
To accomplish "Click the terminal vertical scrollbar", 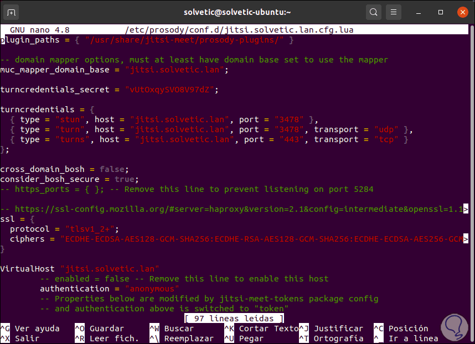I will 472,184.
